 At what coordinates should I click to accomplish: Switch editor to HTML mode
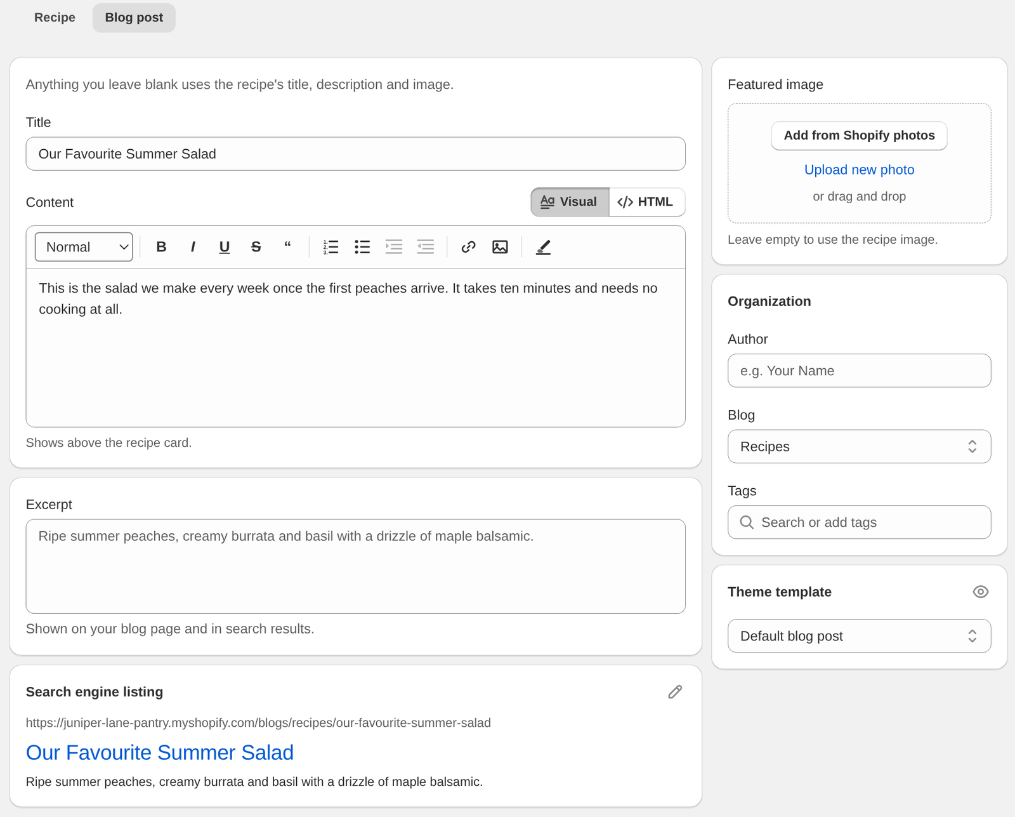[x=646, y=202]
